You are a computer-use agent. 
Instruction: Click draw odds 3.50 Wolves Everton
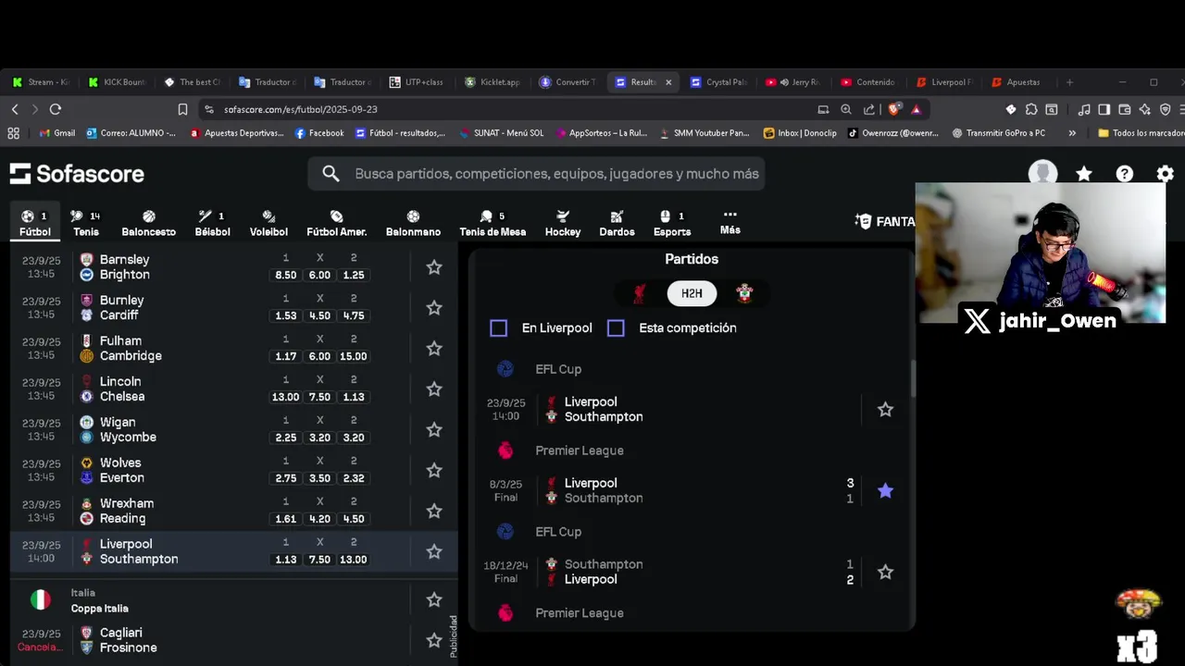pyautogui.click(x=319, y=478)
